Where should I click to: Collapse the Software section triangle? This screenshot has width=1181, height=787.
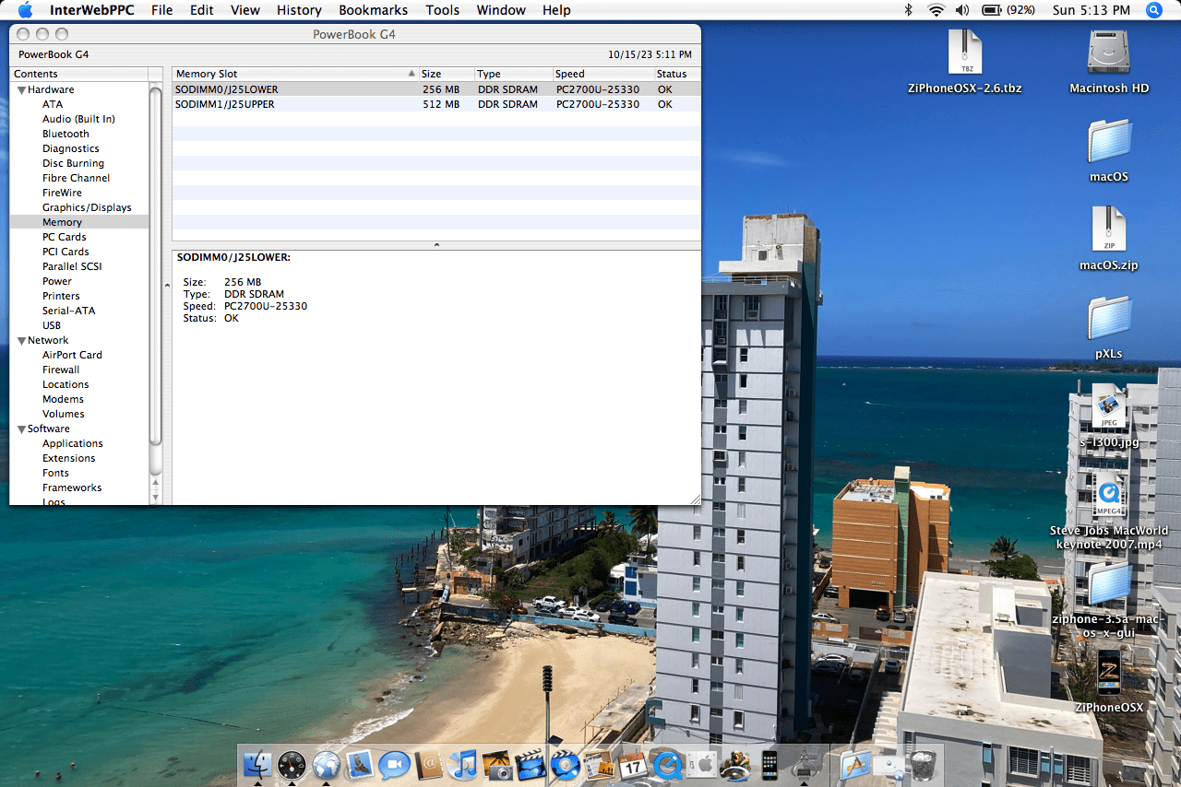[x=20, y=429]
